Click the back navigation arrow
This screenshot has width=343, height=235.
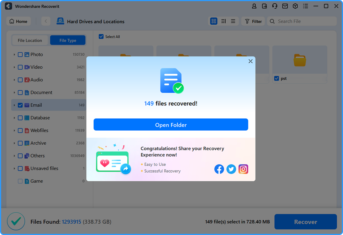coord(46,21)
